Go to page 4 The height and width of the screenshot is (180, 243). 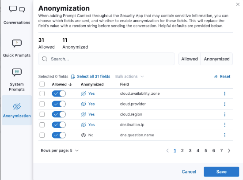tap(198, 150)
